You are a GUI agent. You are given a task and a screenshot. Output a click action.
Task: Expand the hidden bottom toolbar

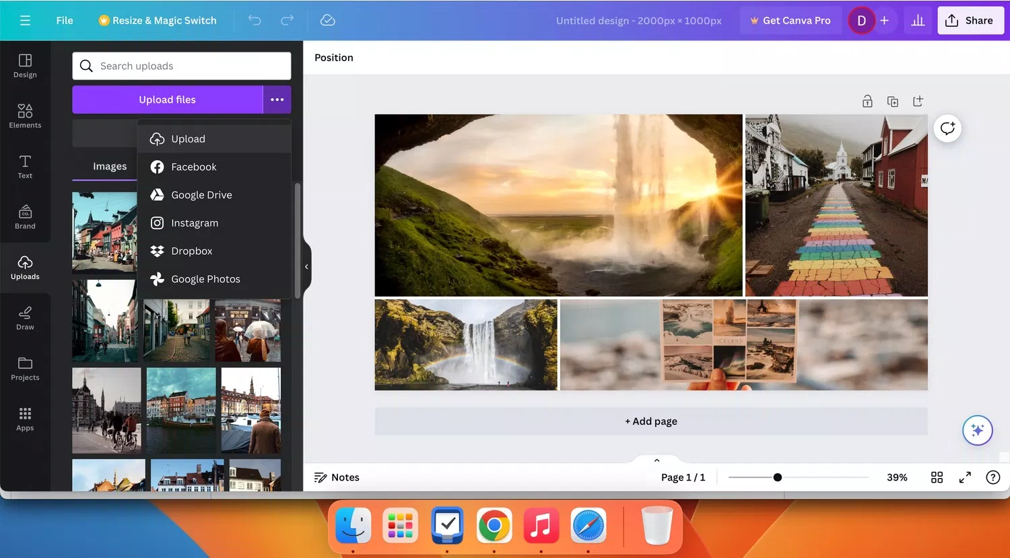tap(656, 460)
